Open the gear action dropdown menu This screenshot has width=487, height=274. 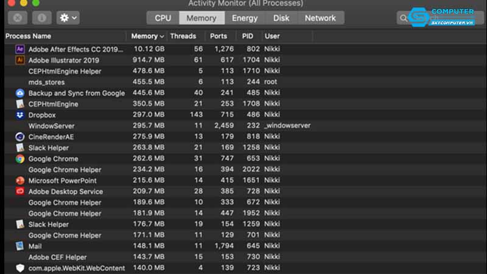tap(68, 18)
